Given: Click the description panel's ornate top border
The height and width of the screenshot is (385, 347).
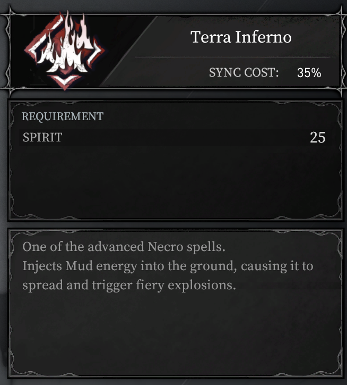Looking at the screenshot, I should point(176,231).
